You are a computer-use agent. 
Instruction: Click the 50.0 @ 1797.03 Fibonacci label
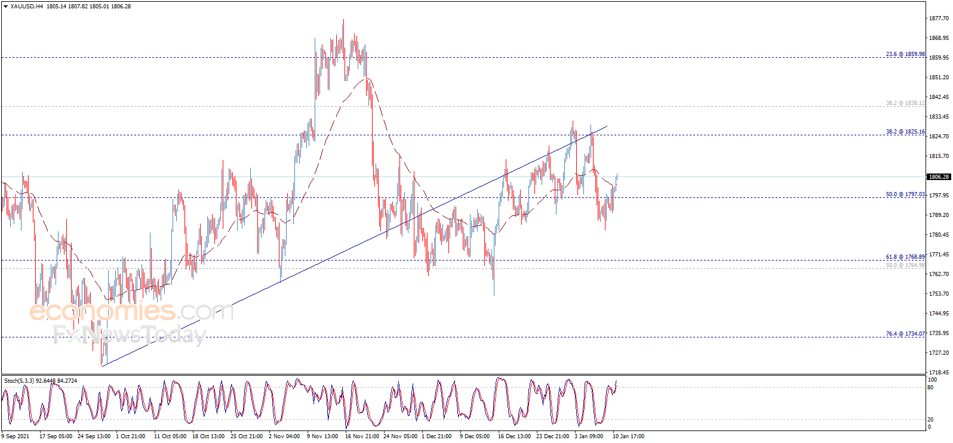pyautogui.click(x=905, y=194)
